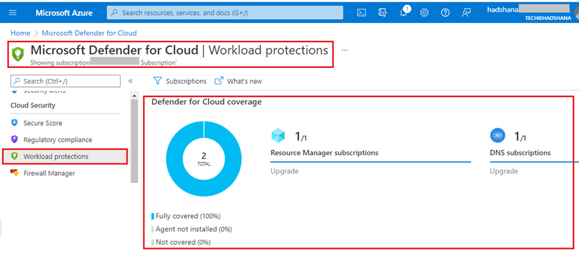The width and height of the screenshot is (579, 255).
Task: Open the ellipsis next to Workload protections title
Action: point(345,50)
